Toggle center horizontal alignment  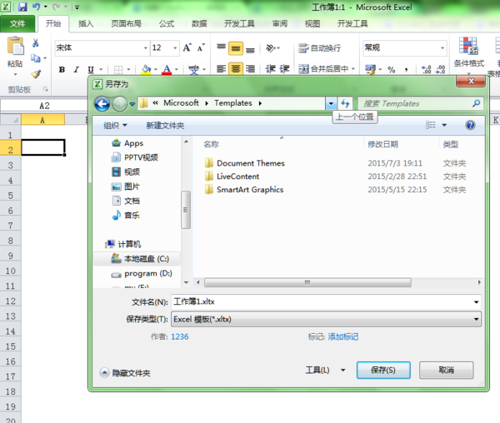click(236, 69)
